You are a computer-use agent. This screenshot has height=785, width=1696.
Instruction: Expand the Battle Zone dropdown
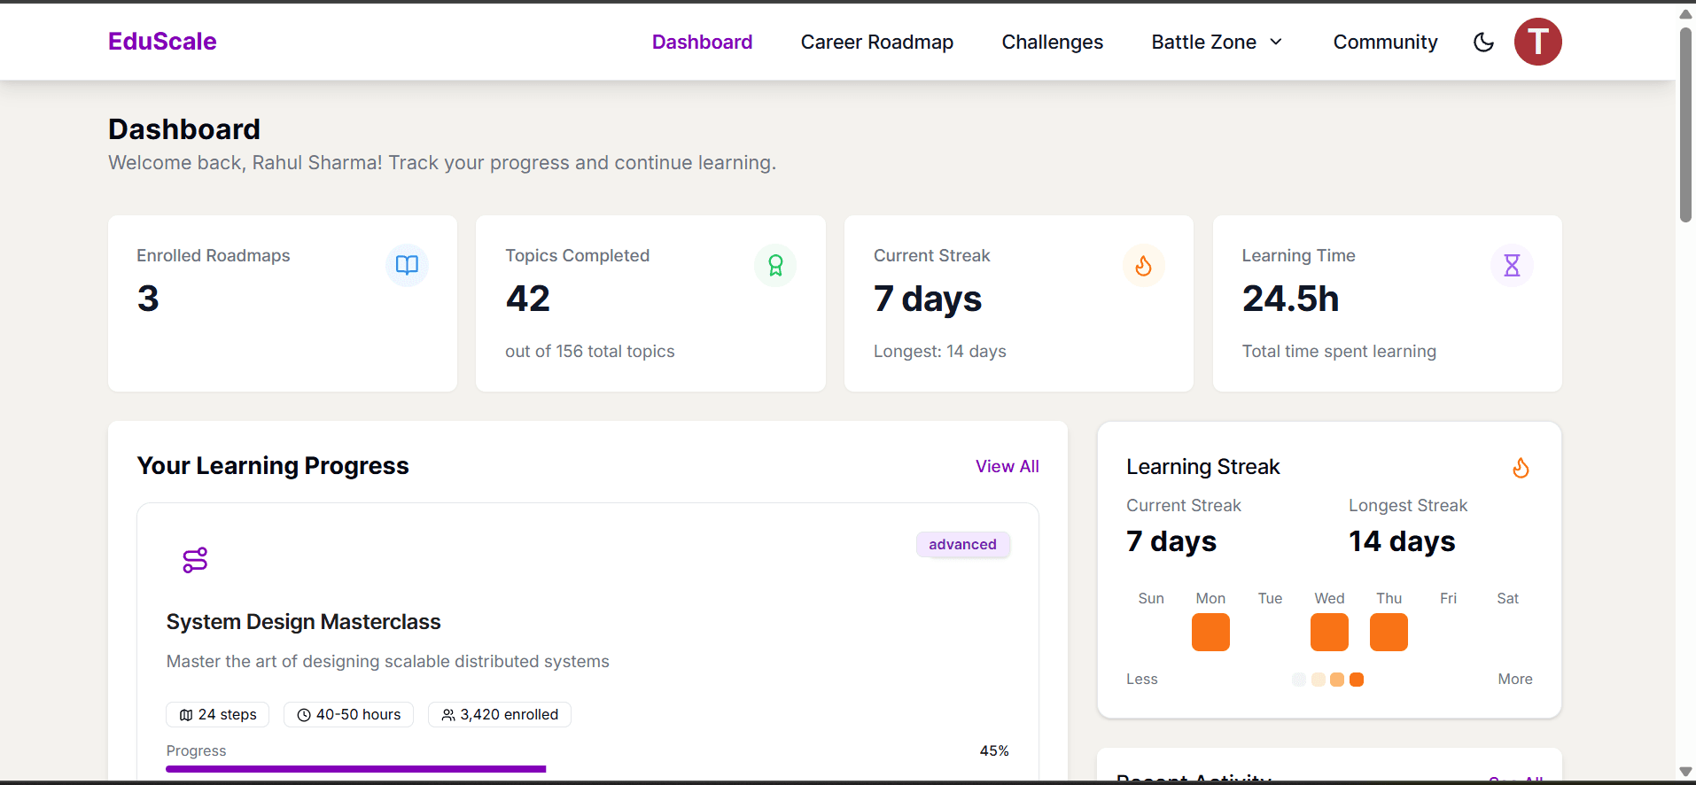point(1218,42)
